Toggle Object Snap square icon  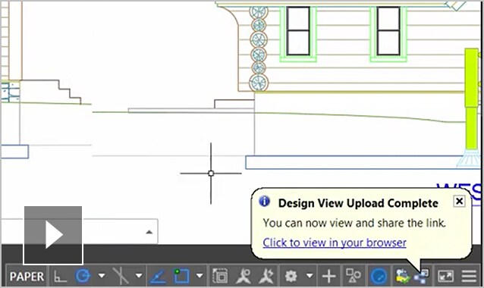coord(181,276)
